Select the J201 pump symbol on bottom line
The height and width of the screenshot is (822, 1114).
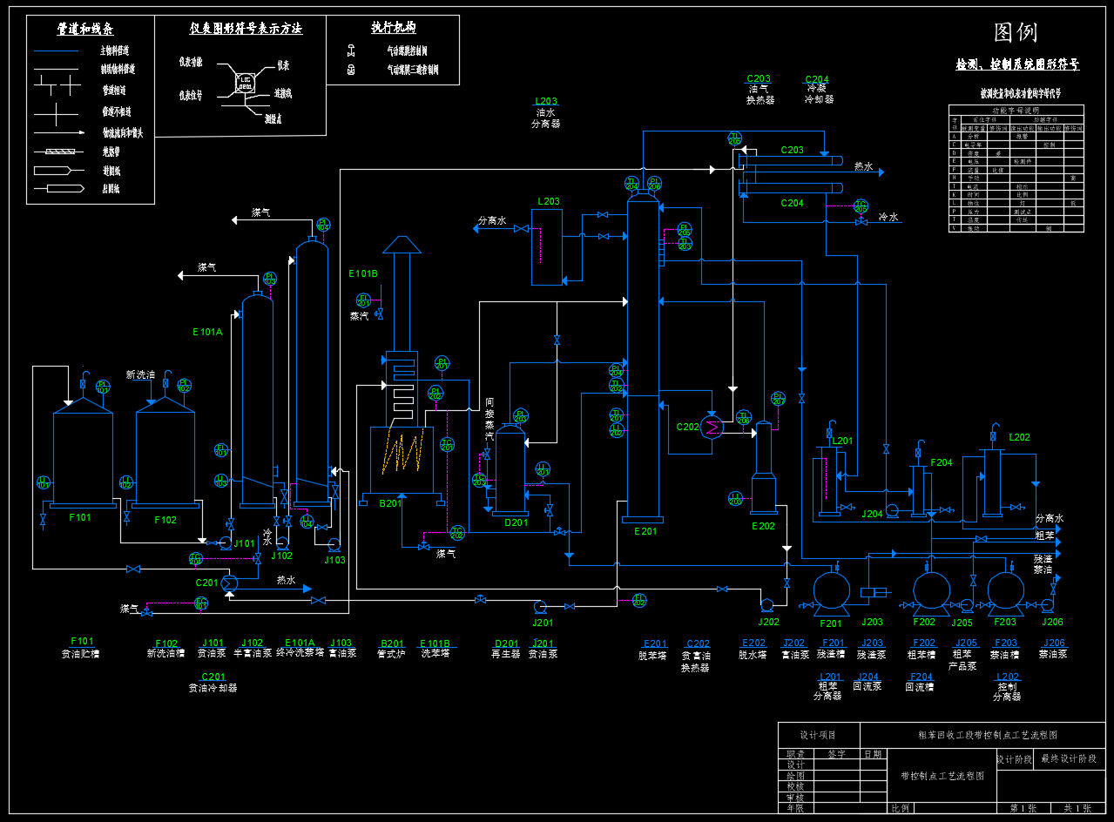pos(540,607)
